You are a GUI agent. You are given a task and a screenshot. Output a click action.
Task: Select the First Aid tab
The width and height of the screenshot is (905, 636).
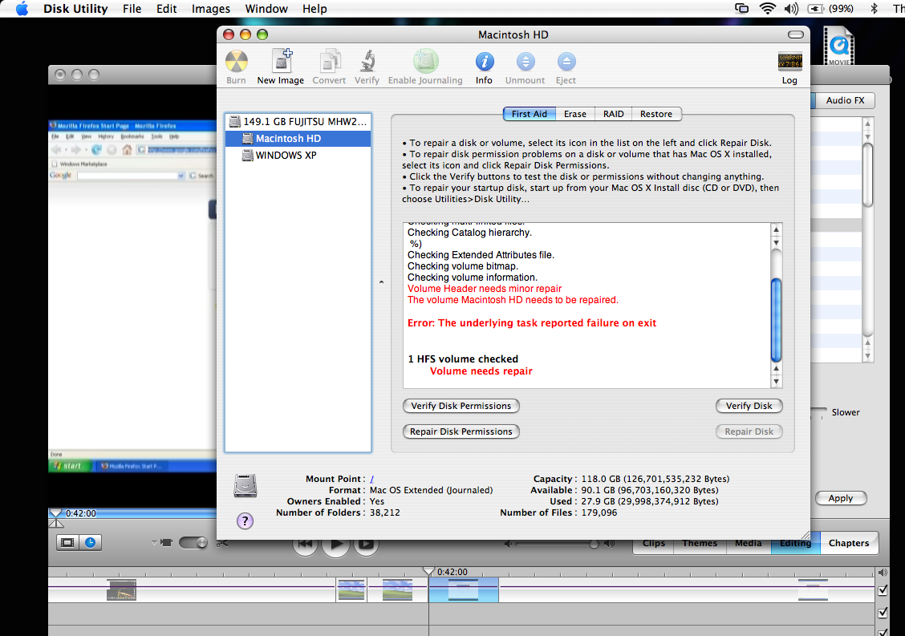click(530, 114)
